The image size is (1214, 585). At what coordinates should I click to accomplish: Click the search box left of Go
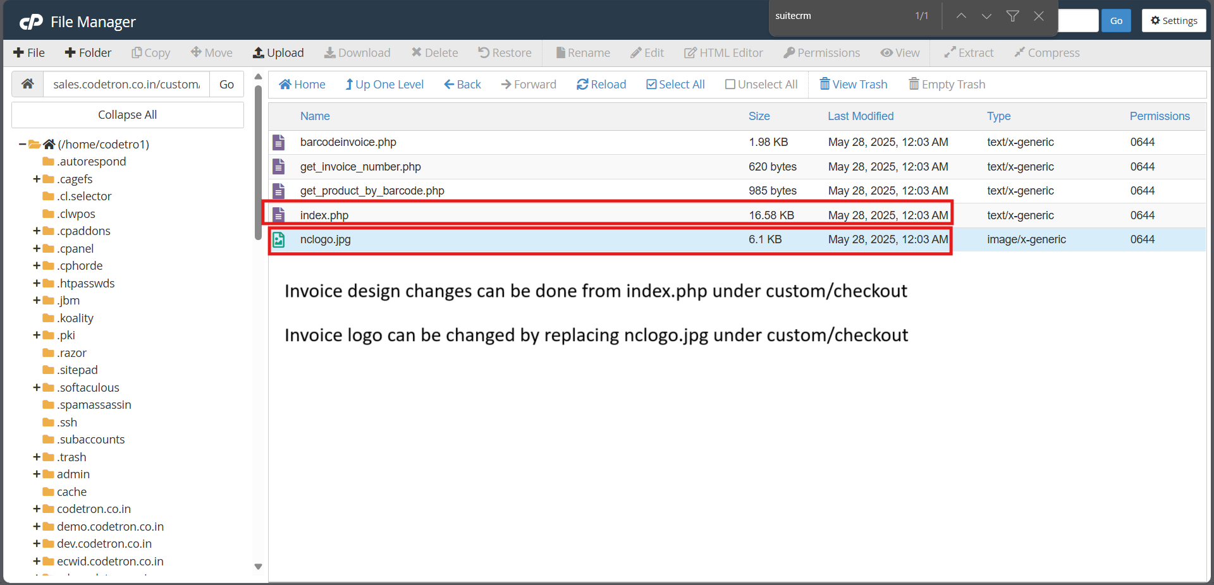(x=1078, y=21)
